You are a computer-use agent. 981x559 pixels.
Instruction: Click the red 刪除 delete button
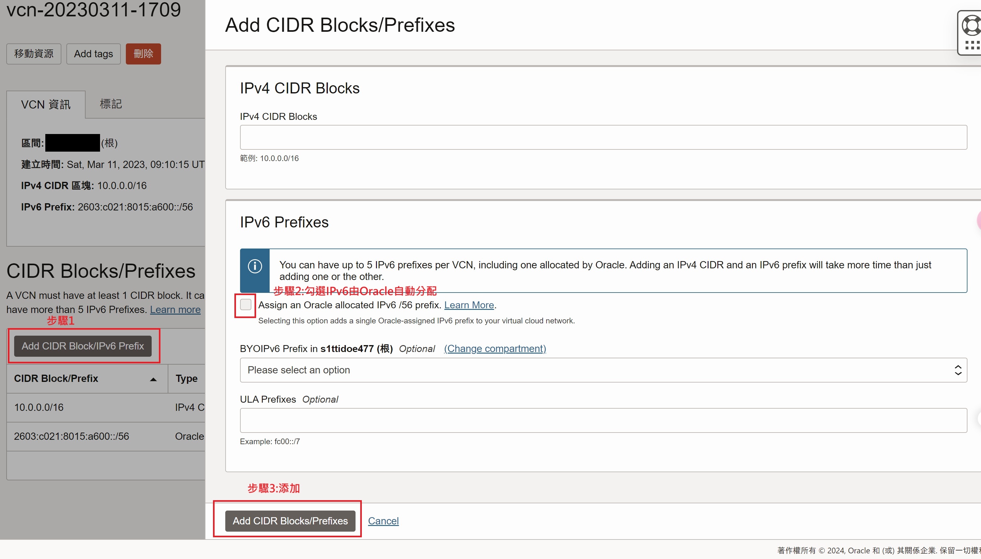pyautogui.click(x=143, y=54)
